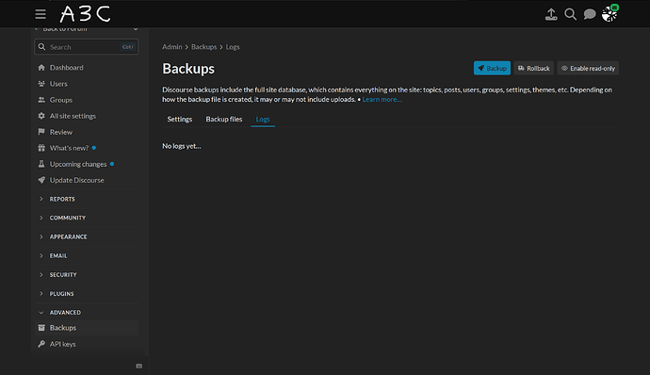650x375 pixels.
Task: Click the keyboard shortcuts icon at sidebar bottom
Action: pos(138,366)
